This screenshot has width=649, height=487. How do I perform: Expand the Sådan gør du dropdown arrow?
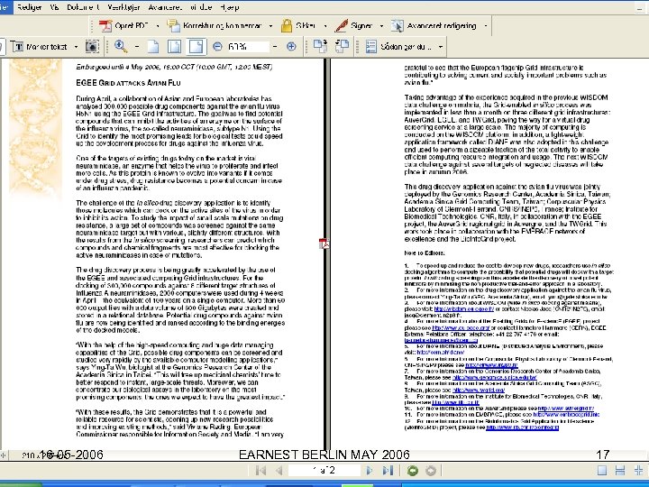tap(441, 47)
